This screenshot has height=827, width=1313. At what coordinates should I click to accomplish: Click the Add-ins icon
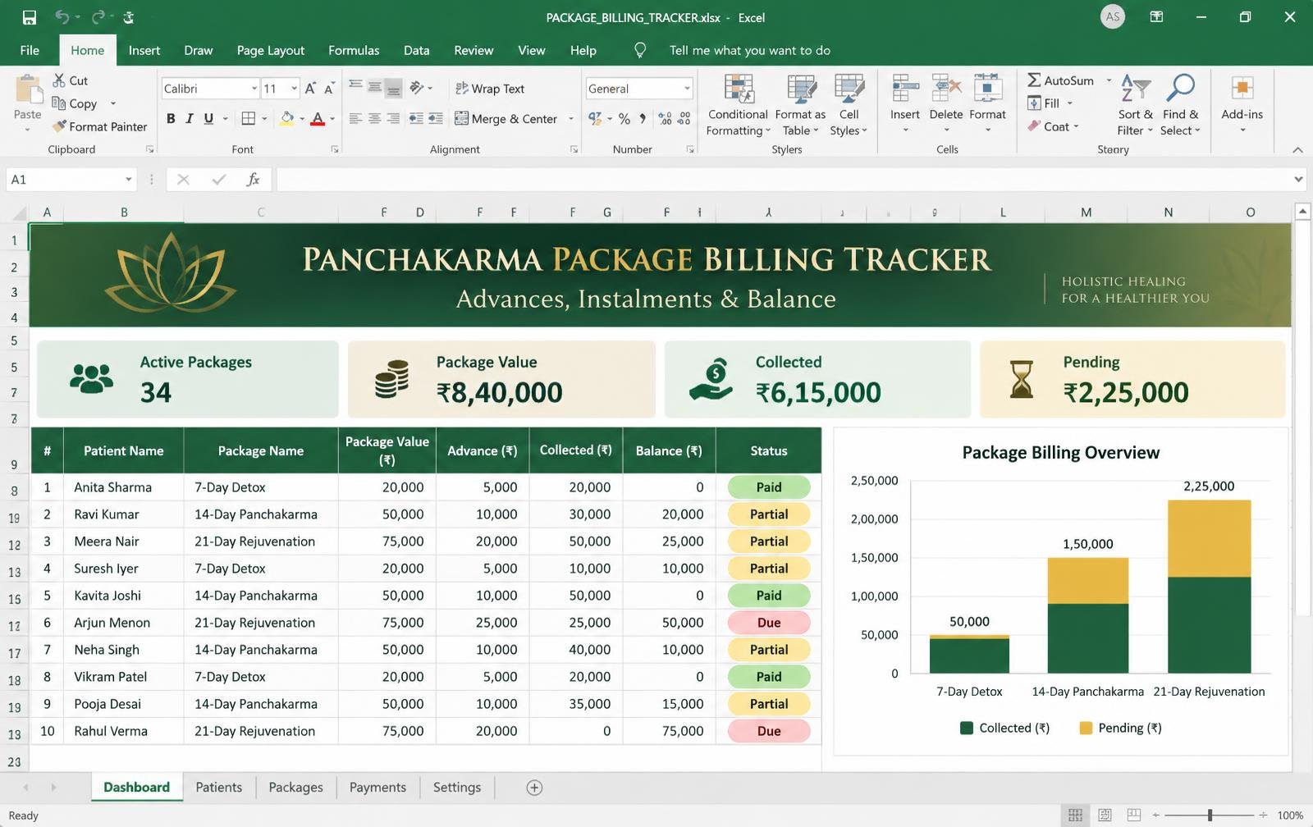click(1242, 88)
